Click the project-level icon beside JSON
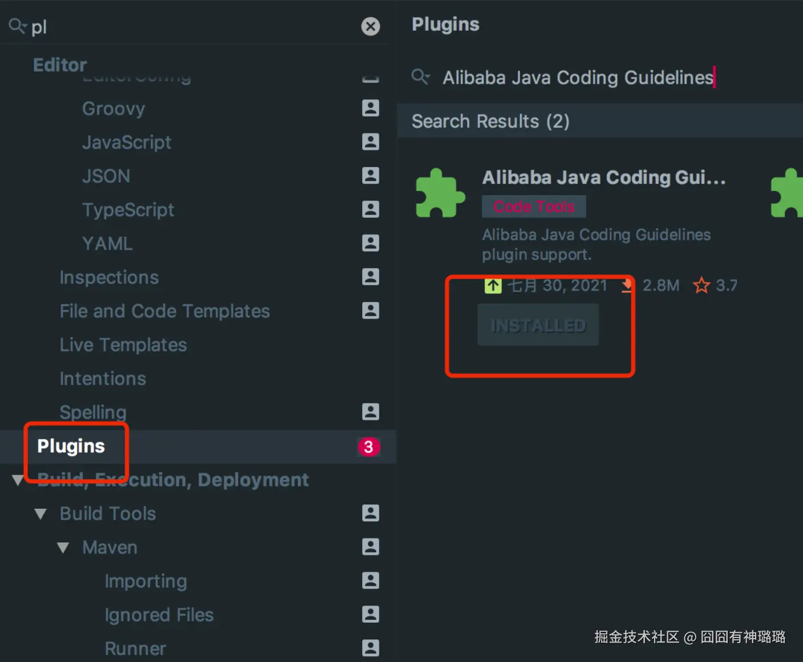This screenshot has height=662, width=803. tap(371, 175)
